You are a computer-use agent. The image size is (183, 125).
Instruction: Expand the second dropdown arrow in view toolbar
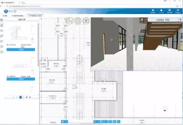point(106,122)
